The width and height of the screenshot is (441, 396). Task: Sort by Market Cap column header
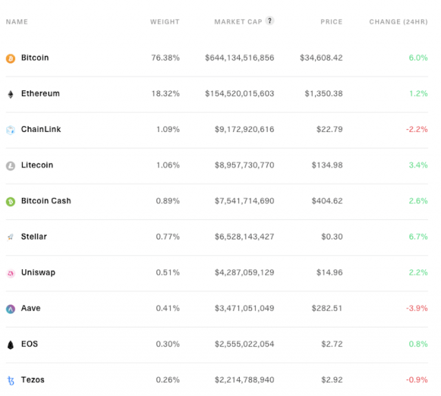coord(238,22)
